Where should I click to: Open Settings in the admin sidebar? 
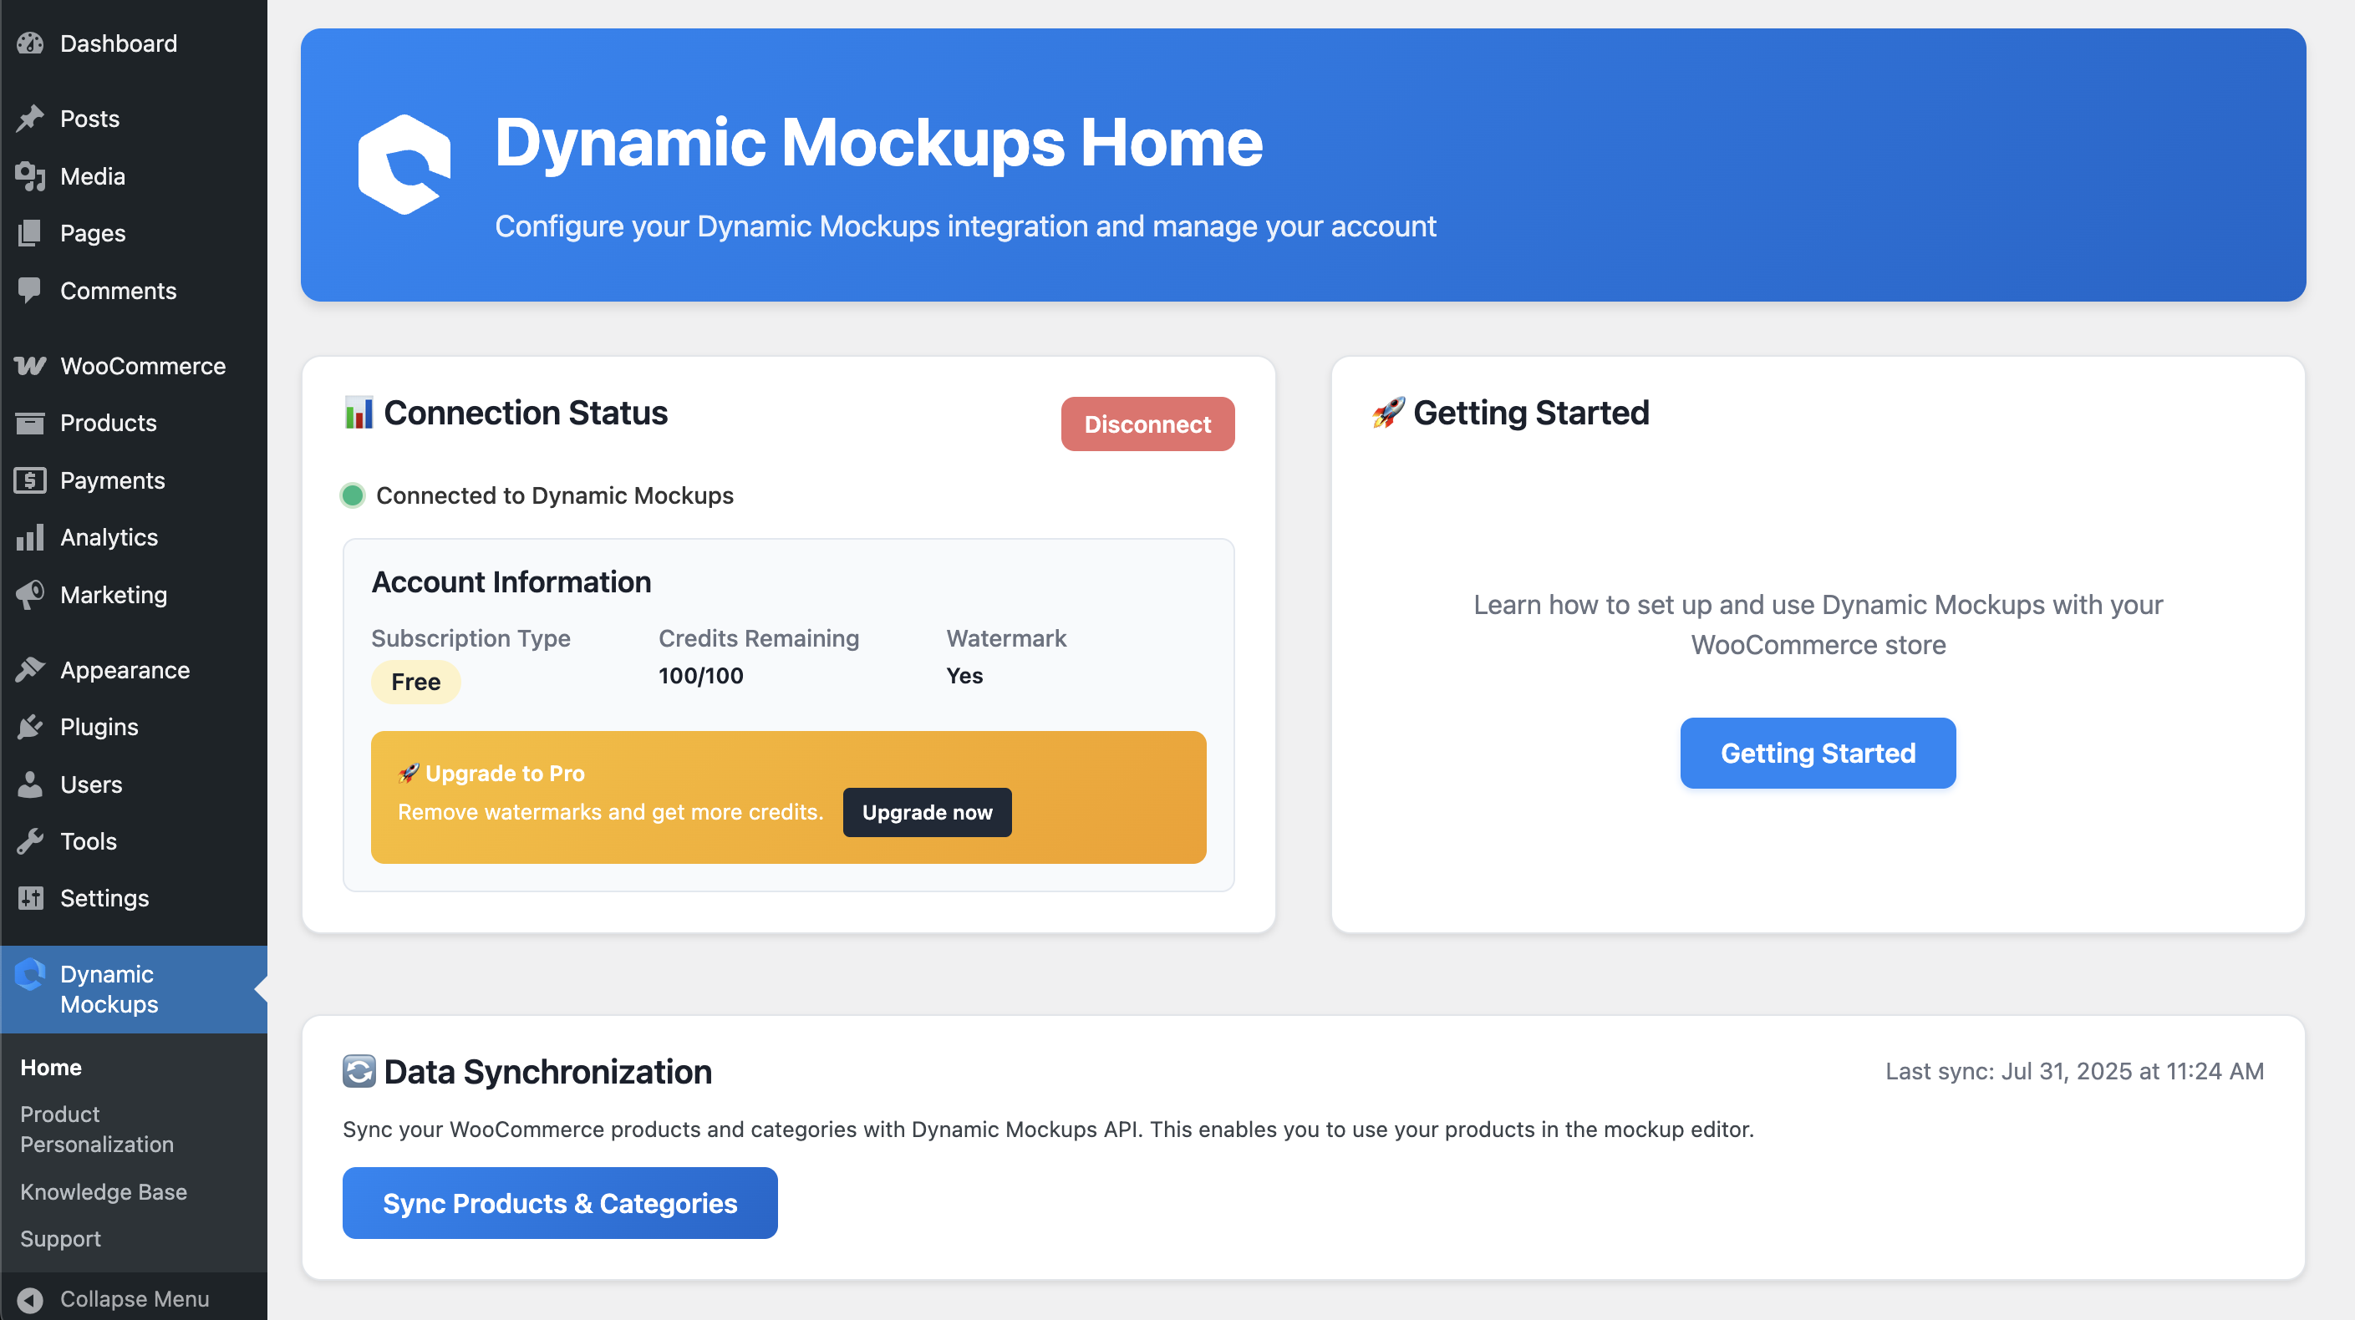tap(104, 897)
